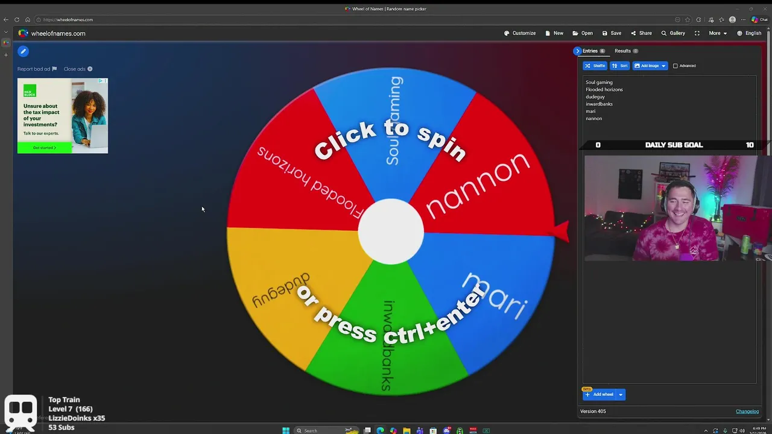Click inside the entries text box
Image resolution: width=772 pixels, height=434 pixels.
point(669,229)
